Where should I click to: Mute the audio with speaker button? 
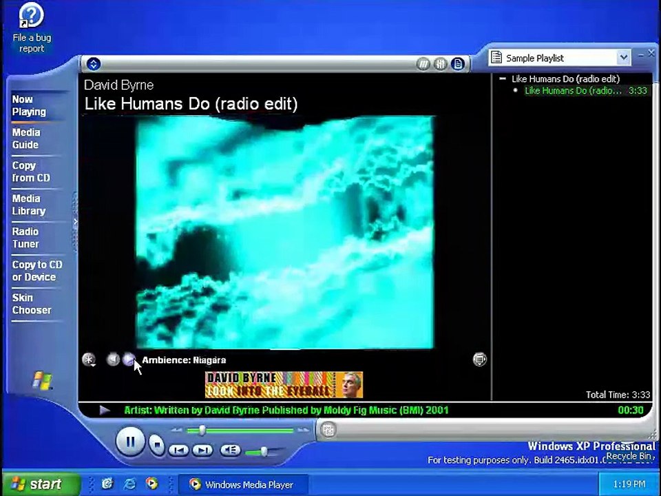230,451
